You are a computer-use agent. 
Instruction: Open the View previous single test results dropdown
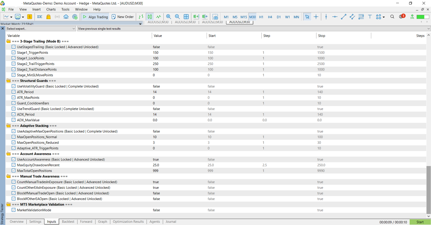tap(254, 29)
